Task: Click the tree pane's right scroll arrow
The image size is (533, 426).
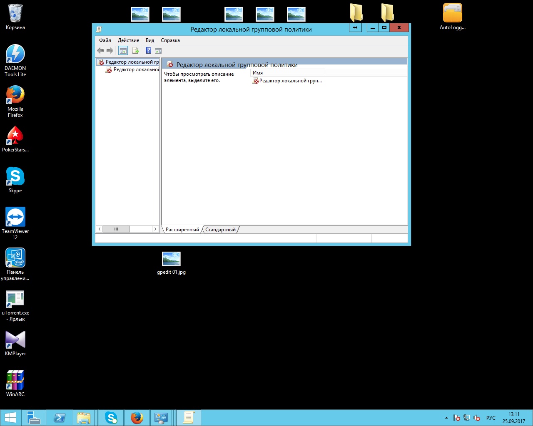Action: 155,229
